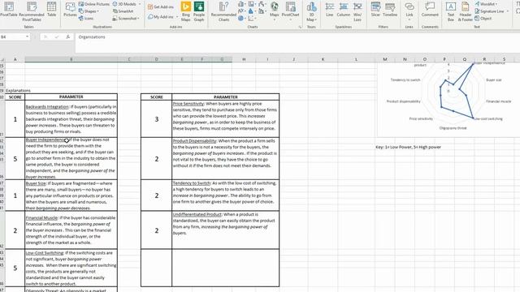This screenshot has width=520, height=292.
Task: Open the 3D Map tour dropdown
Action: (311, 11)
